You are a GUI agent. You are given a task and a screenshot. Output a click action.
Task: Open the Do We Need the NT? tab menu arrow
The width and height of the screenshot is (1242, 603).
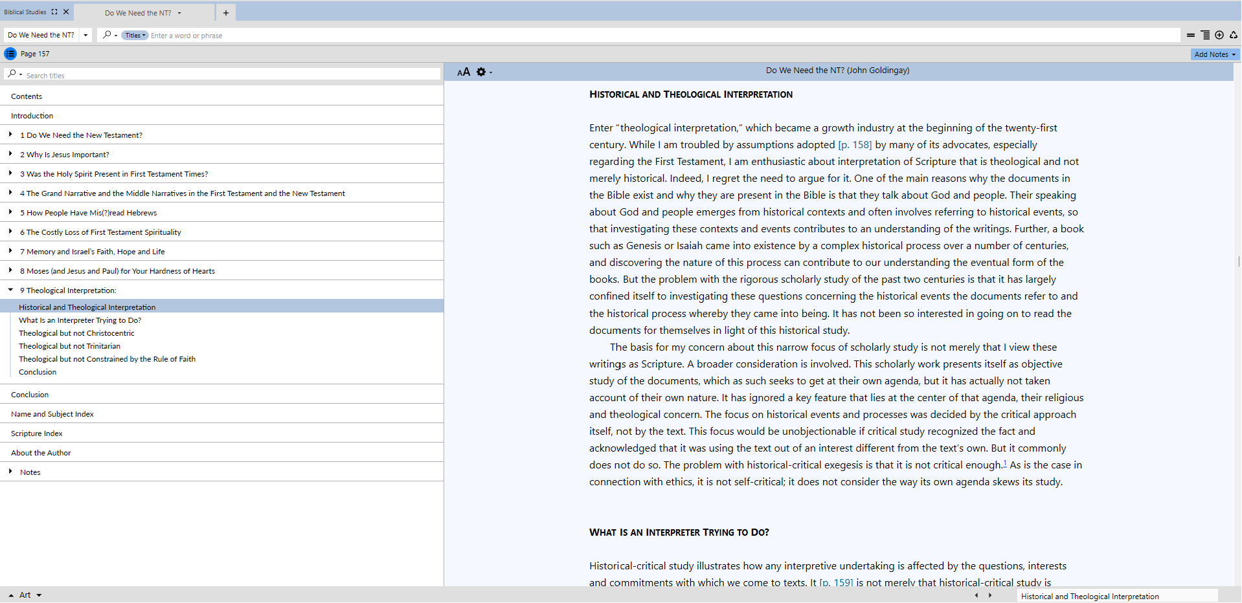coord(179,13)
